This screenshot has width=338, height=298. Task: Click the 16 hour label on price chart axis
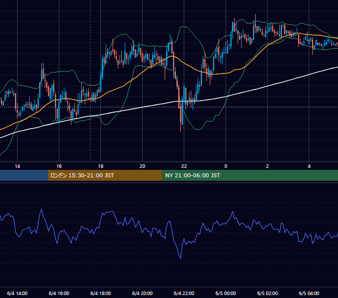[x=59, y=166]
